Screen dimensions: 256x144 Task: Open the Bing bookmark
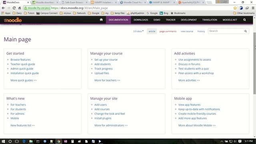tap(164, 13)
